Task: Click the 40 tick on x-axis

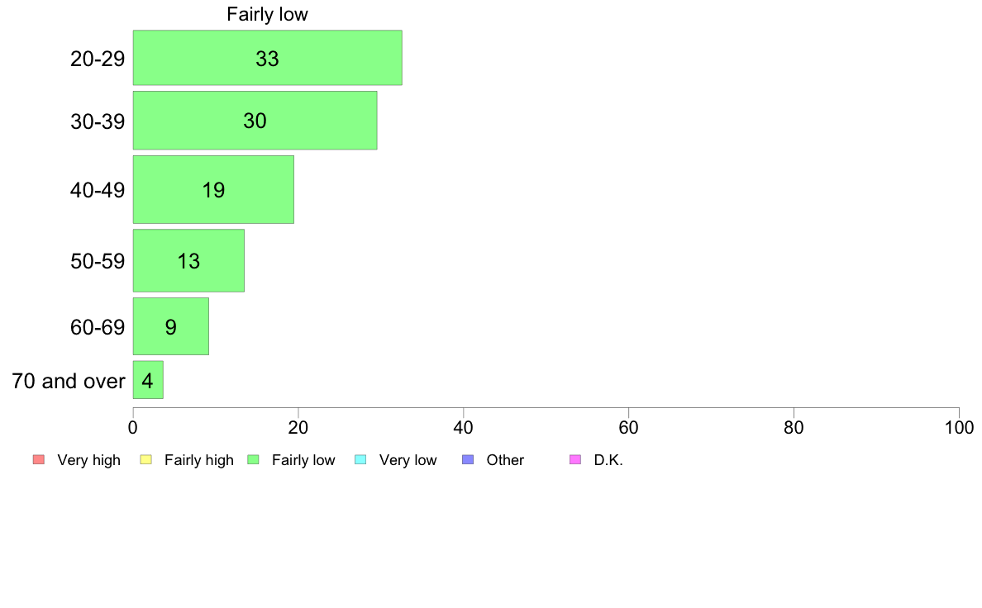Action: pos(464,428)
